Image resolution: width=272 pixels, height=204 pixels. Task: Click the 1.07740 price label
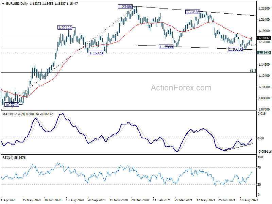(x=12, y=105)
